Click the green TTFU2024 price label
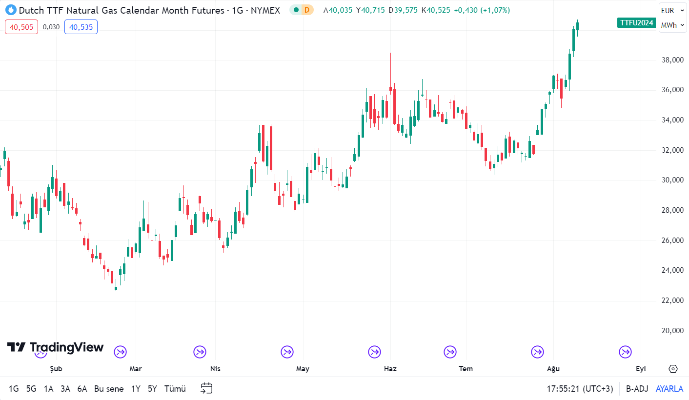This screenshot has width=689, height=400. 636,22
